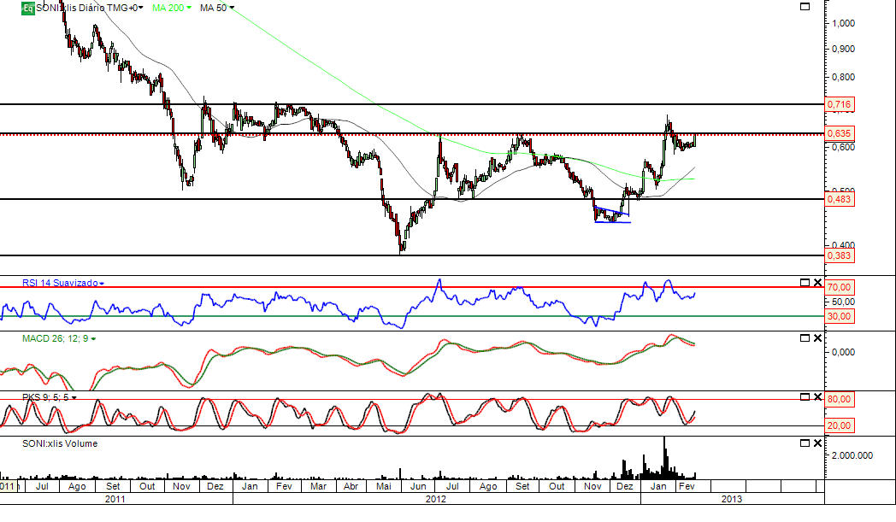Open the SONI:xlis Diário TMG+0 dropdown arrow
The width and height of the screenshot is (896, 522).
(139, 9)
